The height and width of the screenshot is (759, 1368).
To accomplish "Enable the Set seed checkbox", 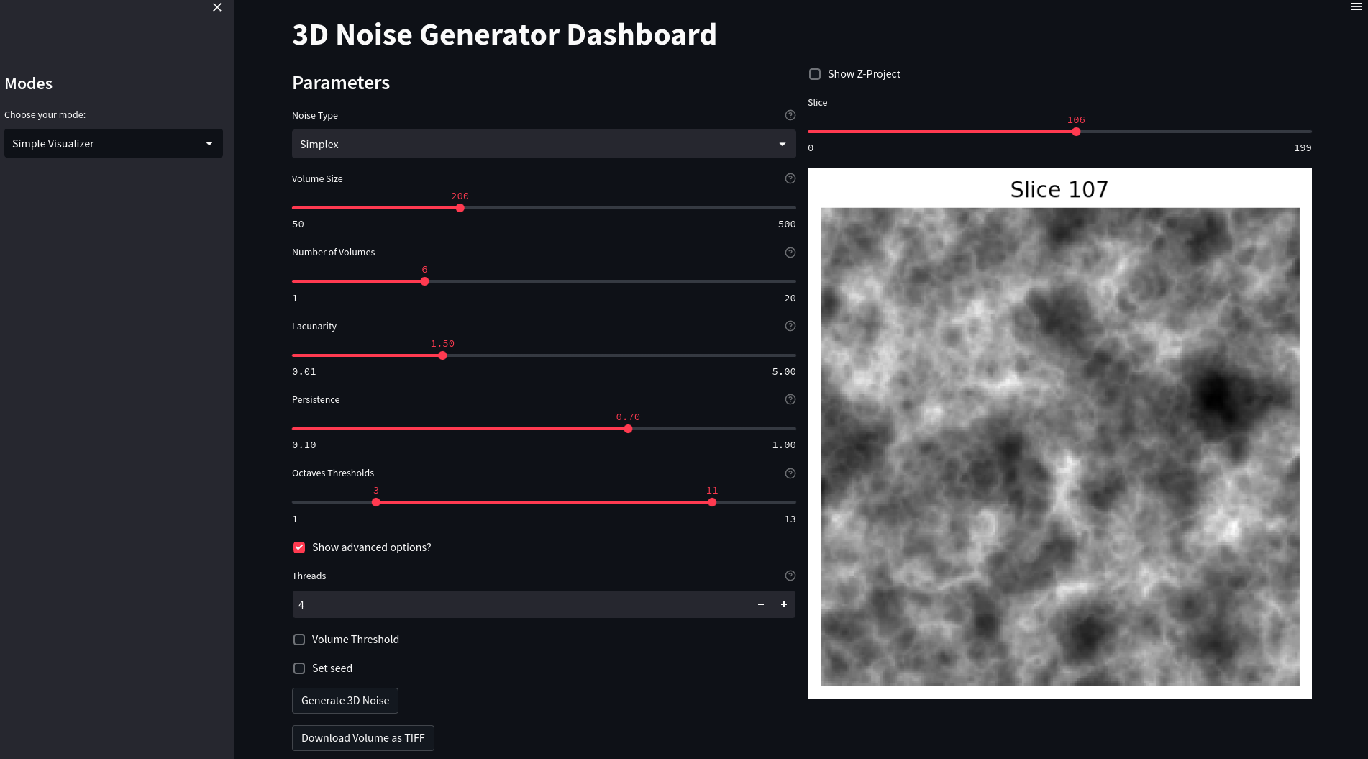I will pos(299,668).
